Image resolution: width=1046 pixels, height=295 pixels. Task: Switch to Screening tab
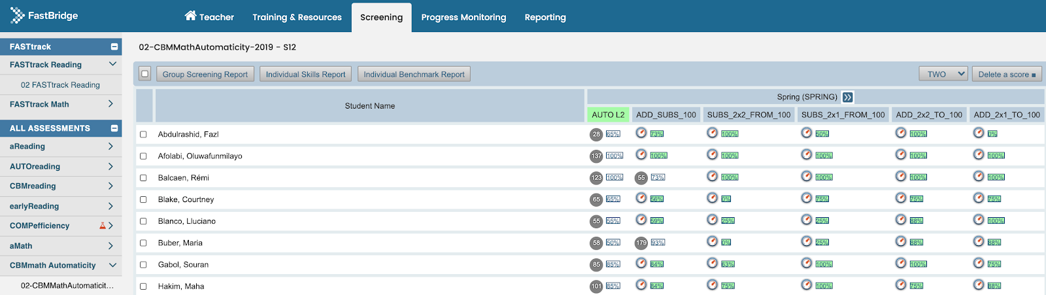click(382, 17)
